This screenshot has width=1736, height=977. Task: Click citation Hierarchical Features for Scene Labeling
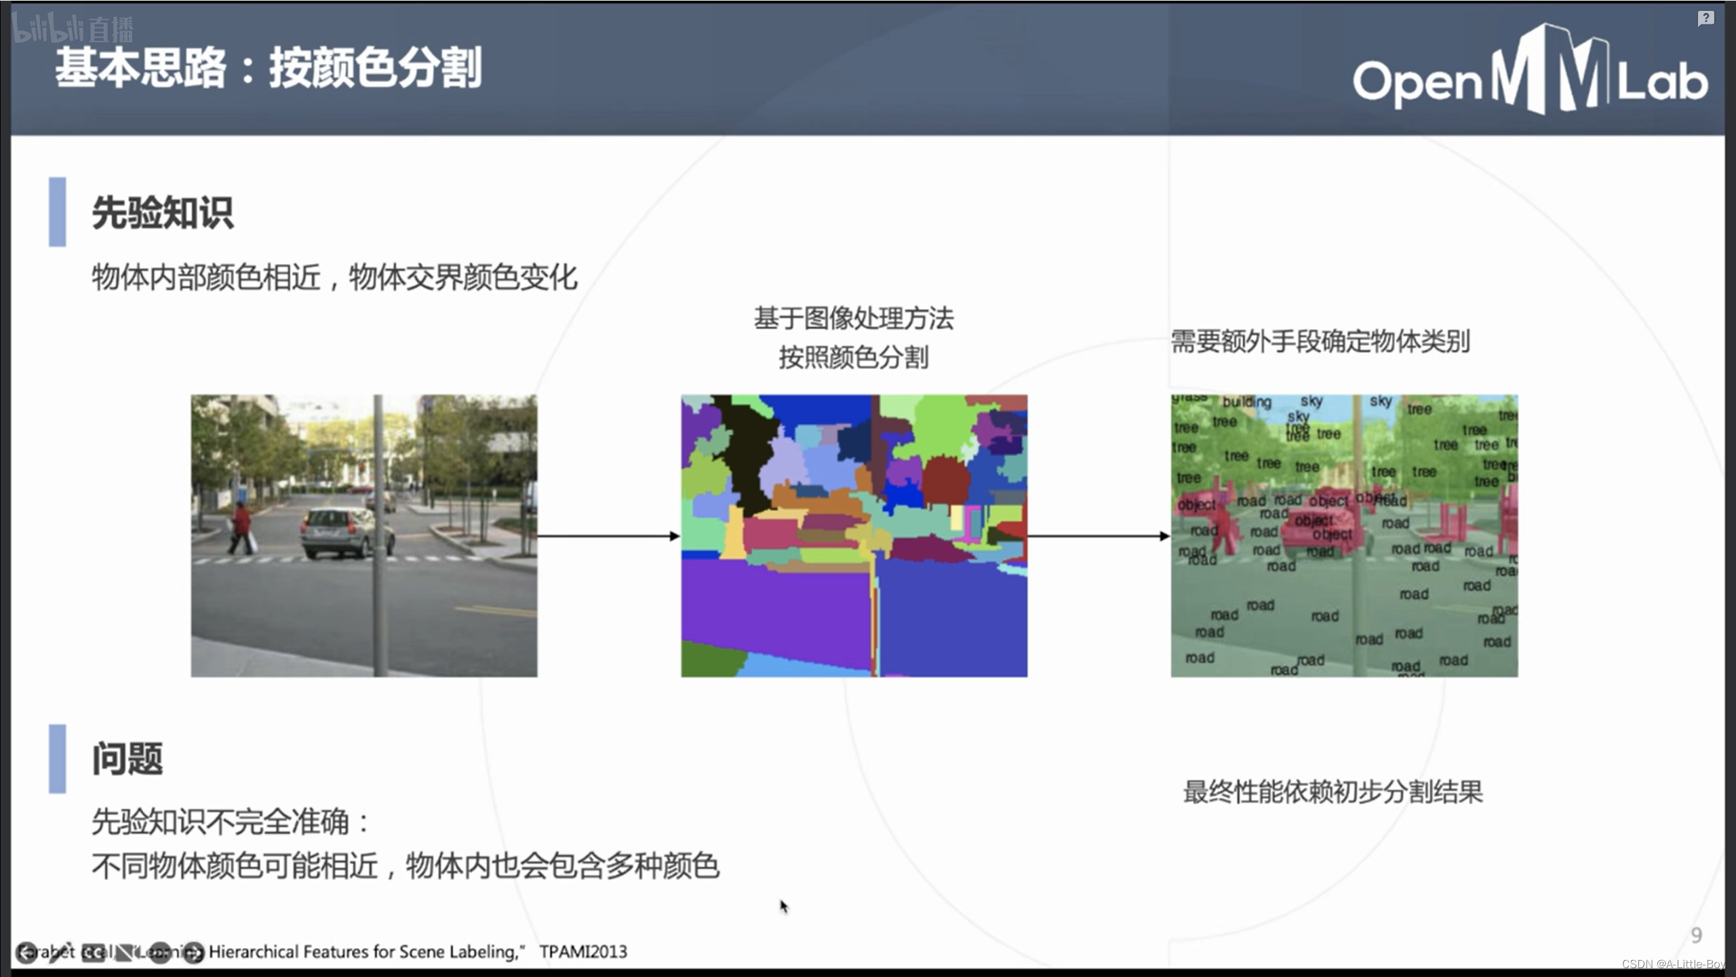[363, 952]
